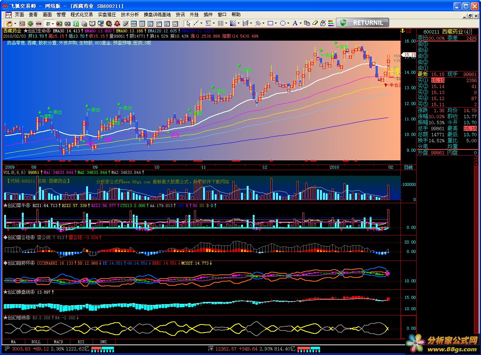
Task: Click the red-green binoculars toolbar icon
Action: [x=59, y=23]
